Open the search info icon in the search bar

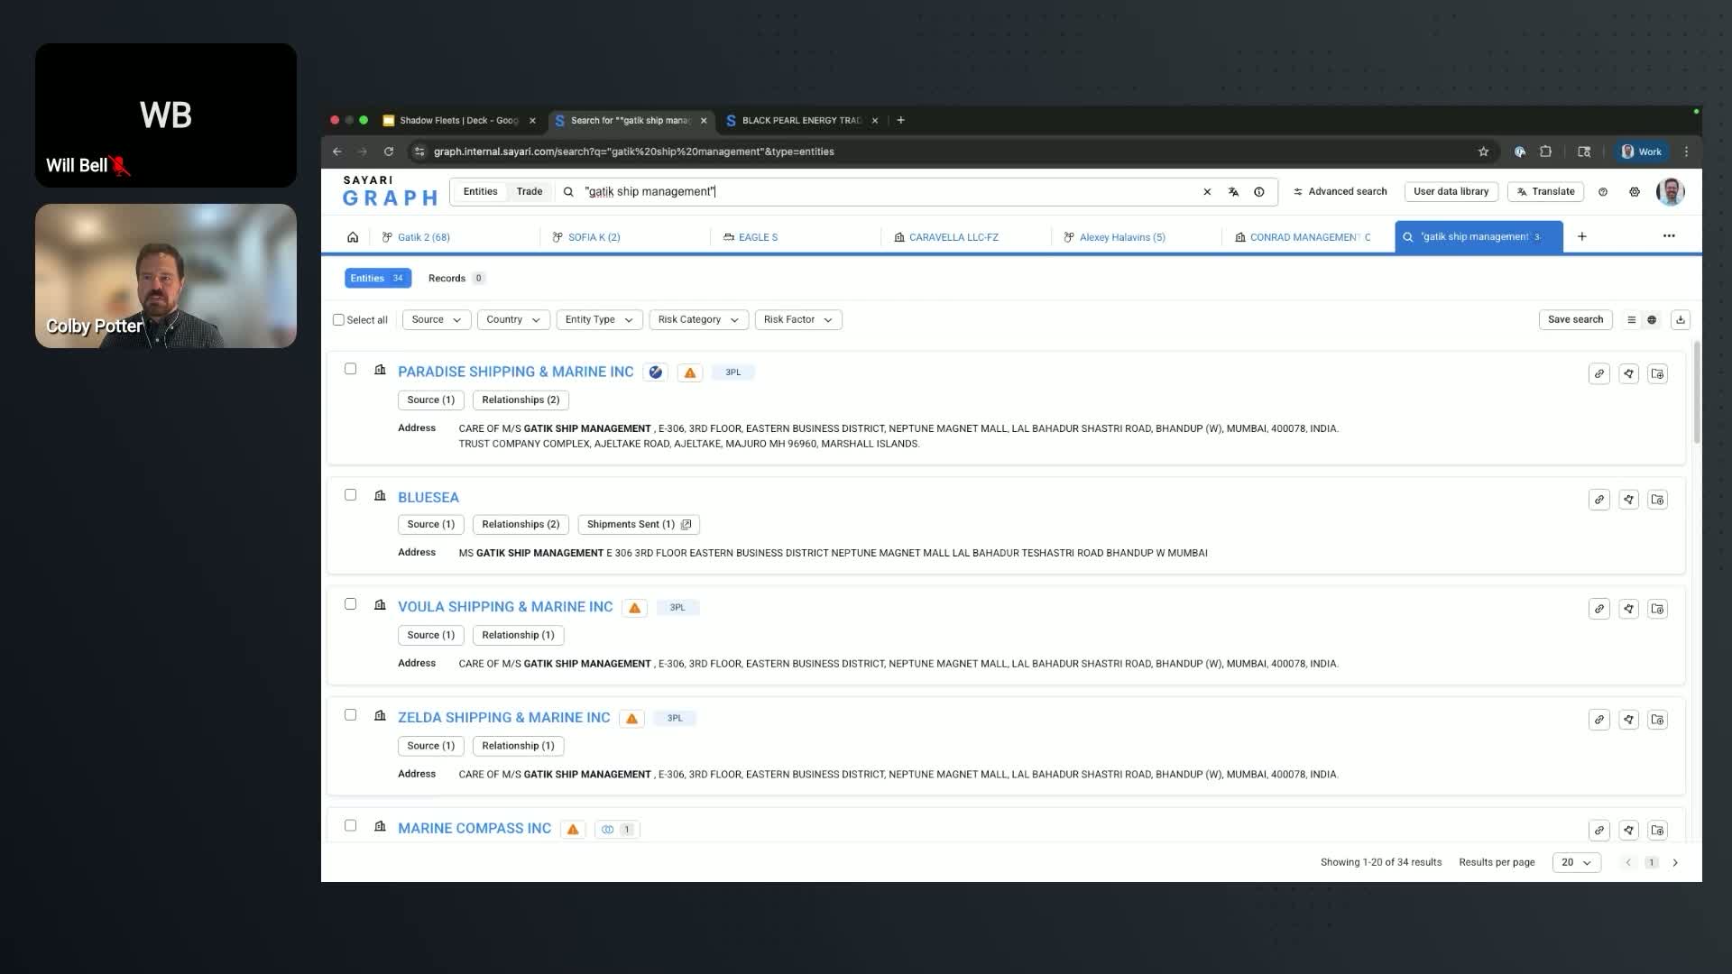coord(1259,192)
